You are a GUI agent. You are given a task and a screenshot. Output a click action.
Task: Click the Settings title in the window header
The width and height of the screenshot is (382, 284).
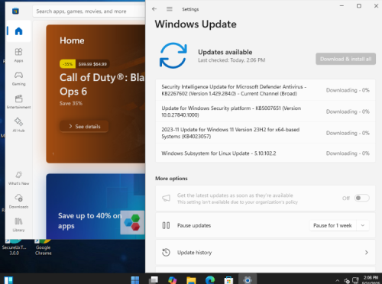pyautogui.click(x=190, y=9)
